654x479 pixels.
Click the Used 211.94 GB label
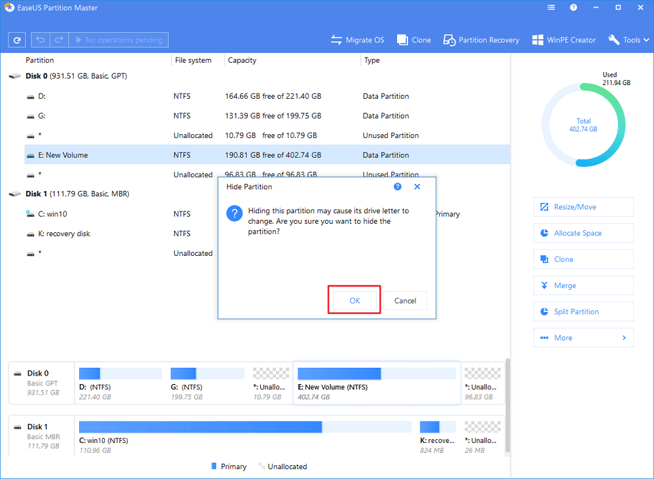[616, 79]
